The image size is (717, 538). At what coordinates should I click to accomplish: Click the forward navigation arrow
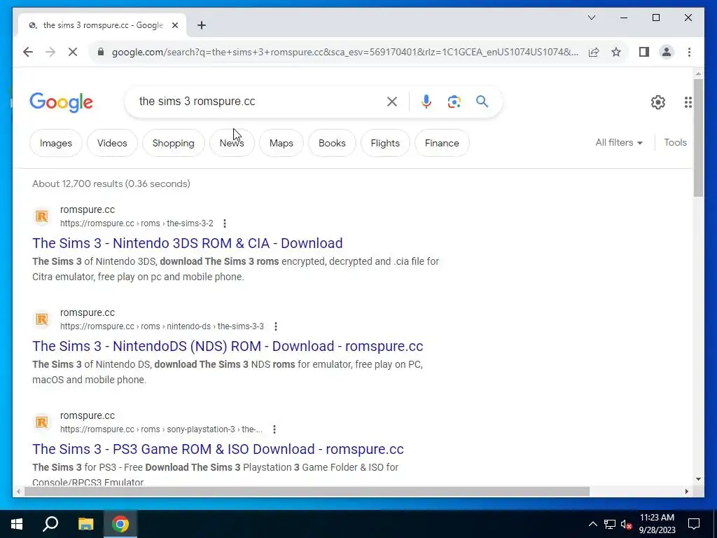pyautogui.click(x=50, y=52)
